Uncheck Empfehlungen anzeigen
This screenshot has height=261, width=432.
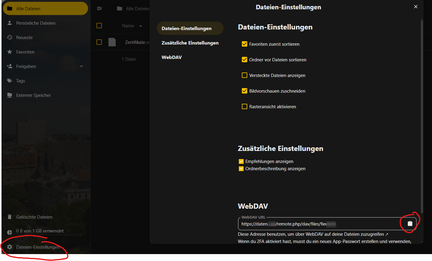241,161
